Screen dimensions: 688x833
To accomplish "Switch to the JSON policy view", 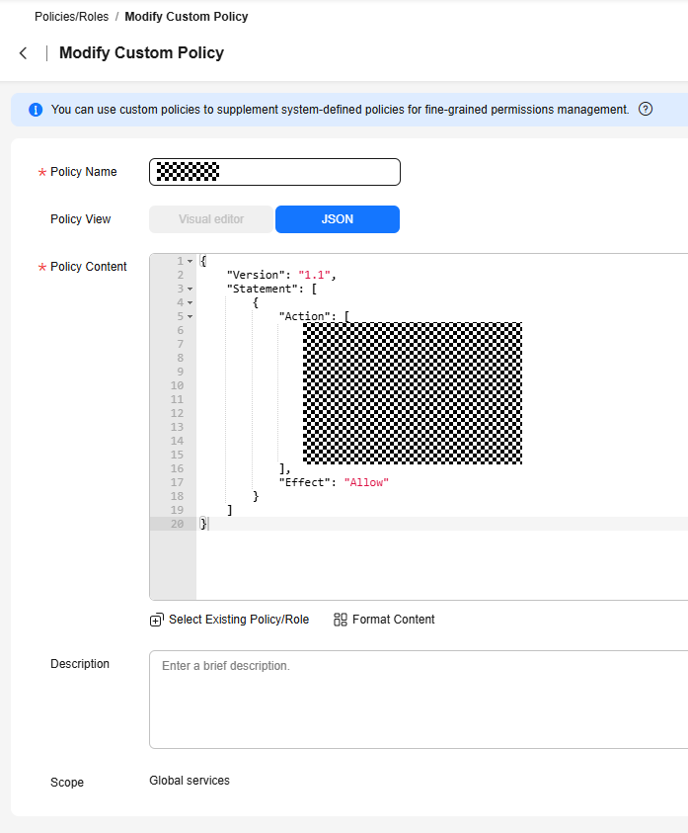I will coord(338,219).
